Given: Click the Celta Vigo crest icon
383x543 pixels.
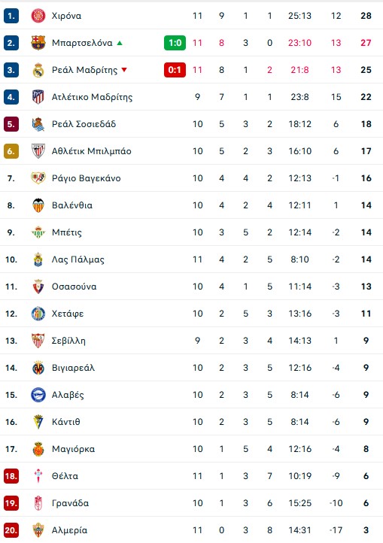Looking at the screenshot, I should coord(38,476).
